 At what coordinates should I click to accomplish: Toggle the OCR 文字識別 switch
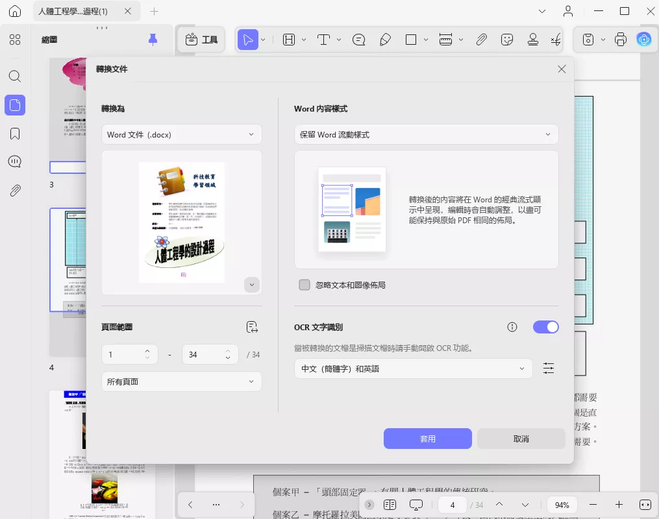545,327
